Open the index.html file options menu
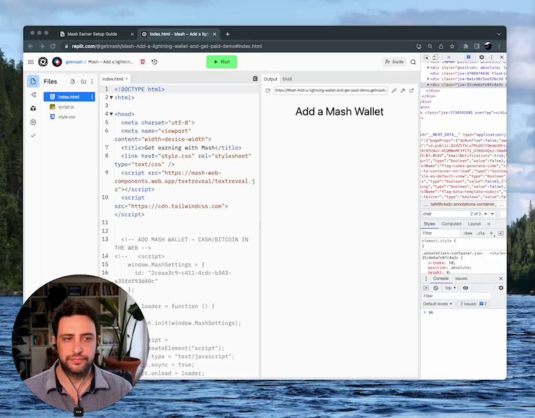 92,97
